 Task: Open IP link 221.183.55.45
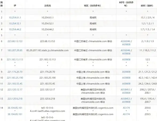15,84
